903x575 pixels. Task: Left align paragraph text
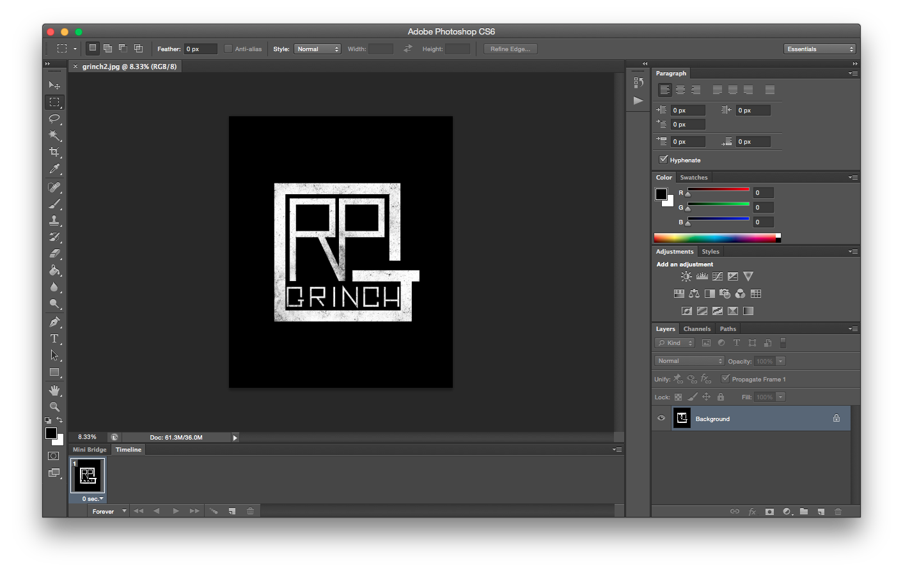pos(665,90)
